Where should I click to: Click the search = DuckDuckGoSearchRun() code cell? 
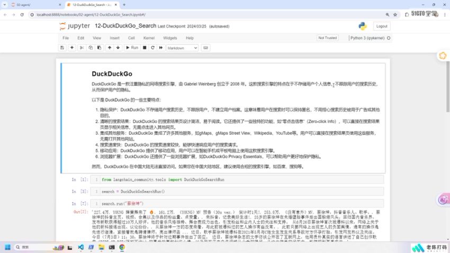(237, 192)
